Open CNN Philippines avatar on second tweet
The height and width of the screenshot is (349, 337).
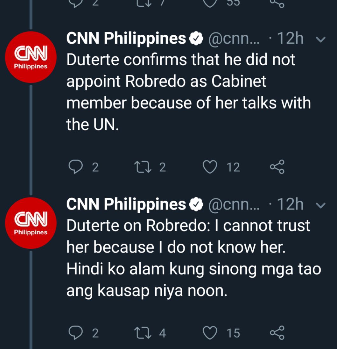click(x=31, y=223)
